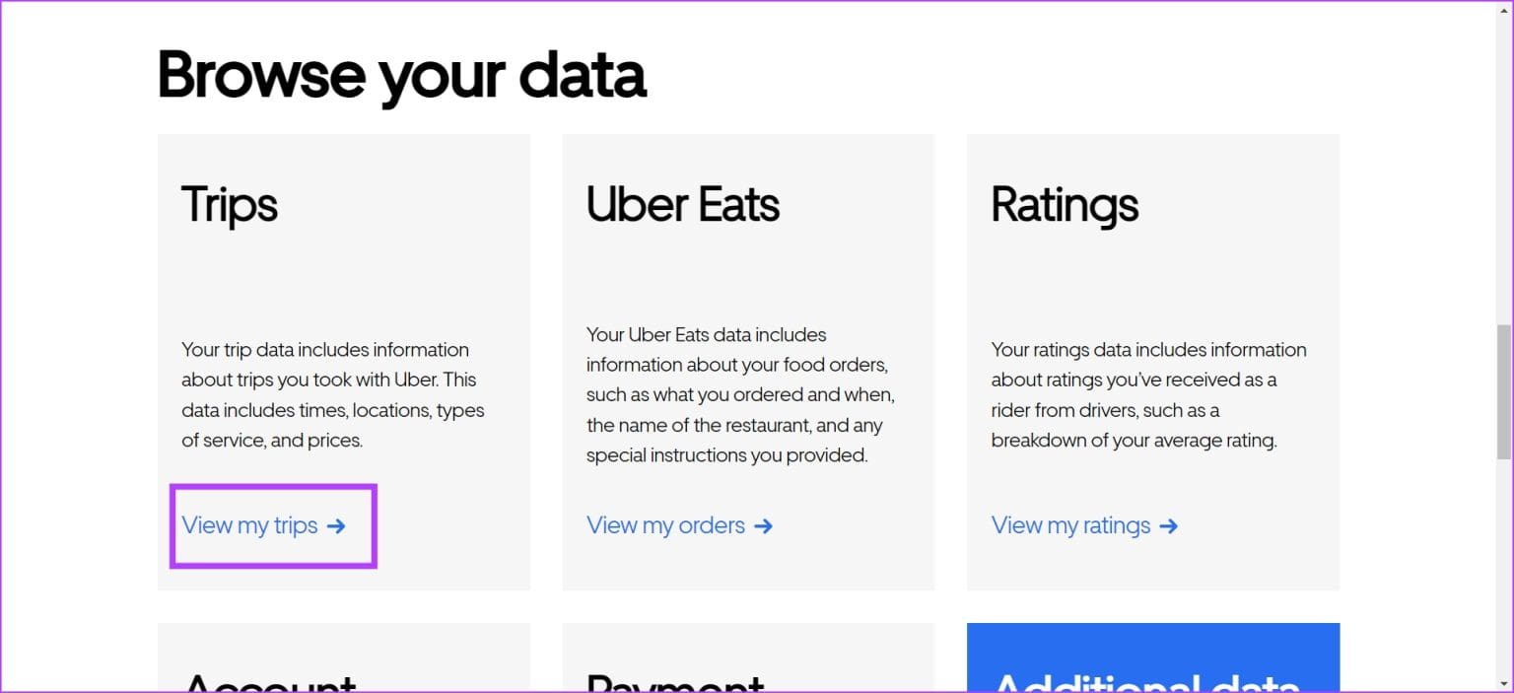Click the arrow icon beside View my ratings

point(1169,526)
